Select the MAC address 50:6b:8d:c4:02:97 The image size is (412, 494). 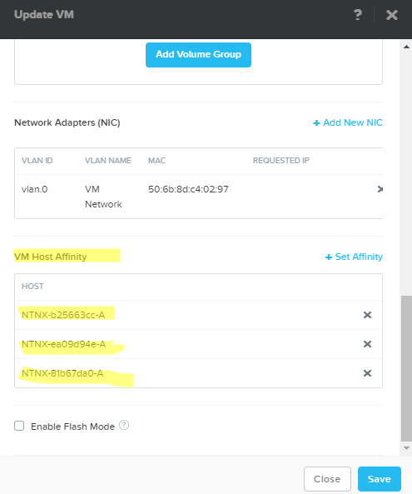[188, 189]
